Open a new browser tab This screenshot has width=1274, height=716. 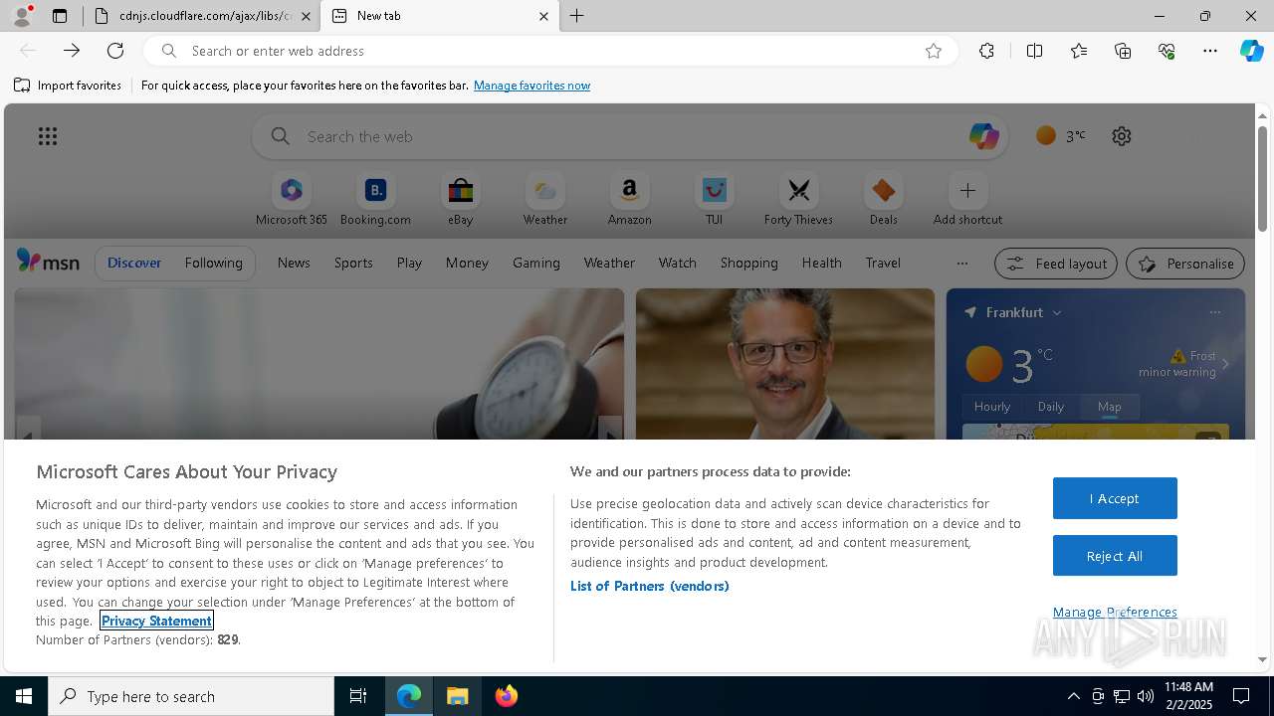pyautogui.click(x=577, y=16)
